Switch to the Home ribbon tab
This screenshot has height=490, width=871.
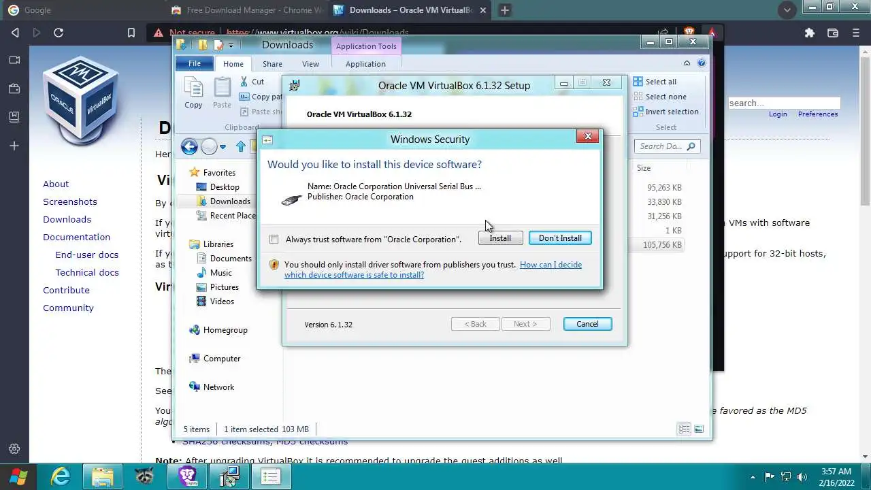(233, 64)
